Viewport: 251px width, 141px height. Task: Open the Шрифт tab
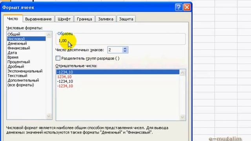click(64, 19)
